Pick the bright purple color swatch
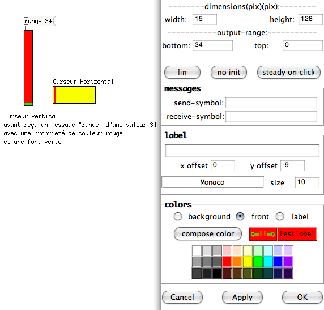The width and height of the screenshot is (324, 310). [288, 262]
